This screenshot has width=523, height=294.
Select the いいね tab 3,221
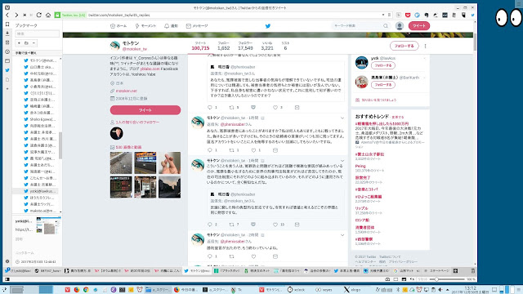[x=267, y=46]
